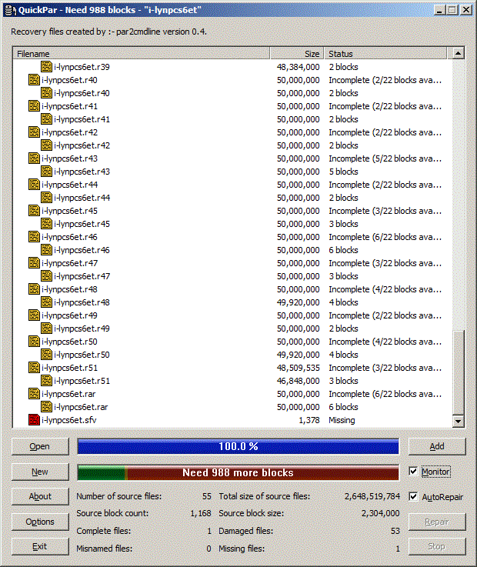This screenshot has height=567, width=477.
Task: Click the QuickPar app icon in title bar
Action: [x=11, y=10]
